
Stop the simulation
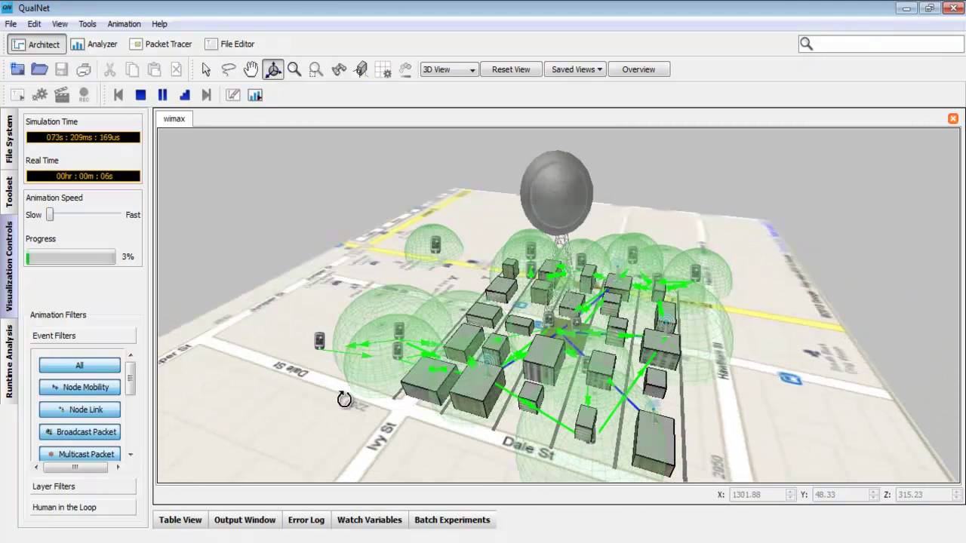[x=140, y=95]
